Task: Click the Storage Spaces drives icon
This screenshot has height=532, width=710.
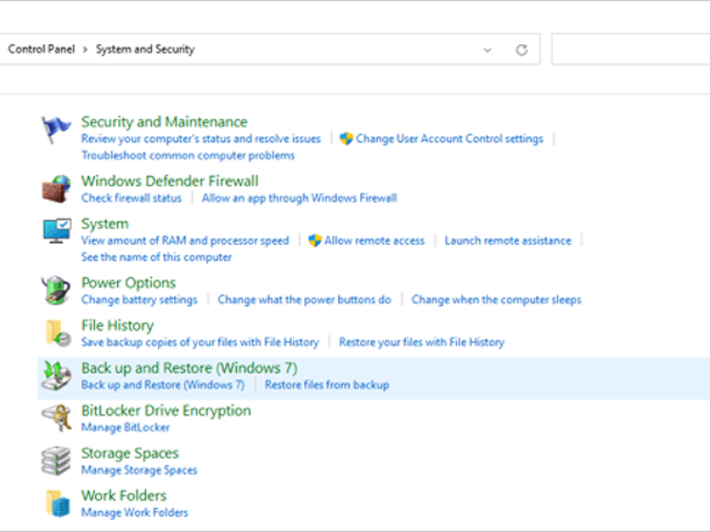Action: [x=56, y=460]
